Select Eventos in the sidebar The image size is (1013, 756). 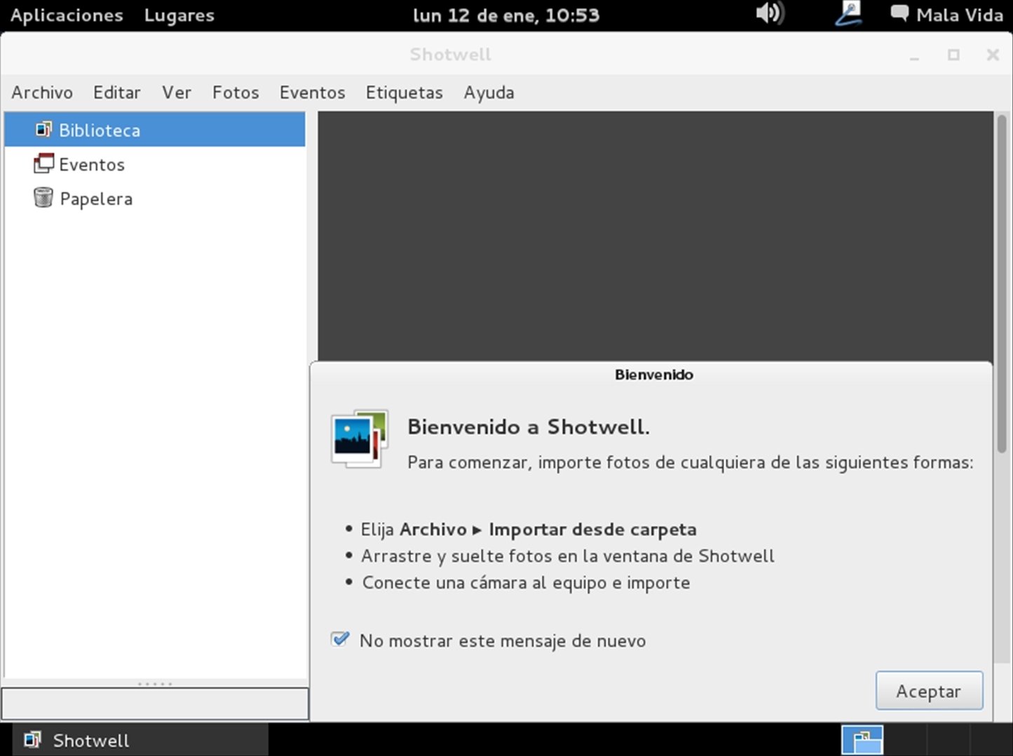pyautogui.click(x=155, y=164)
